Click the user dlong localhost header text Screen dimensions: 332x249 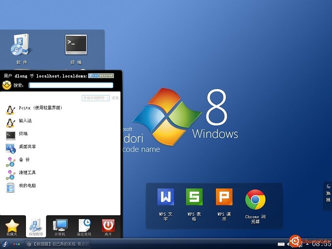45,76
